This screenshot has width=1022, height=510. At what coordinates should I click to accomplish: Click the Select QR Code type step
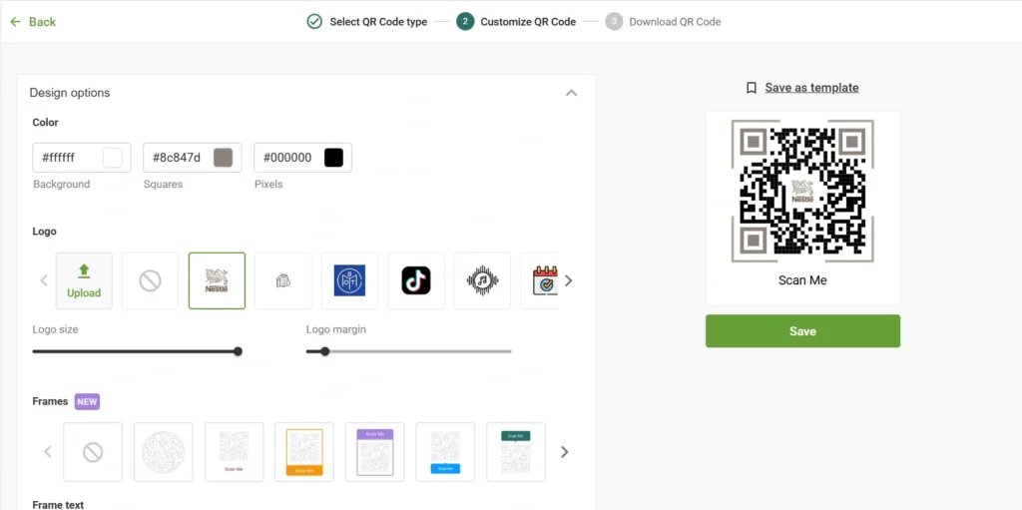367,22
